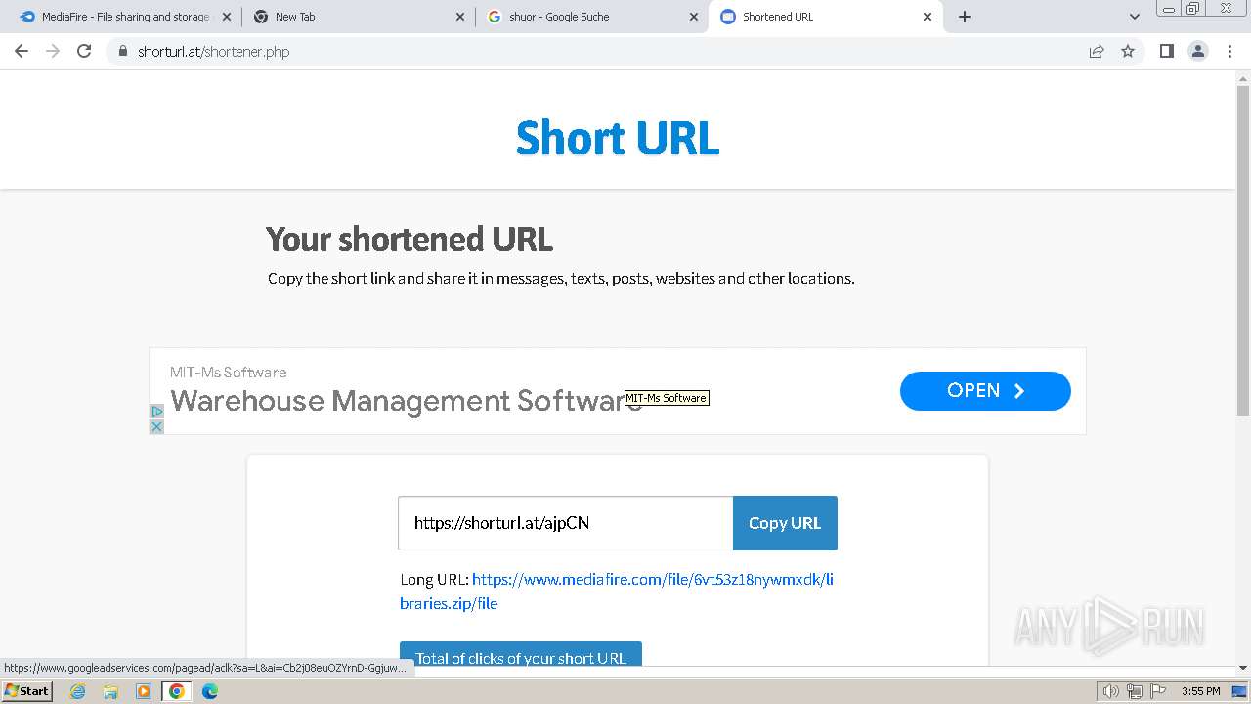Click the MIT-Ms Software advertiser label
This screenshot has height=704, width=1251.
(228, 373)
